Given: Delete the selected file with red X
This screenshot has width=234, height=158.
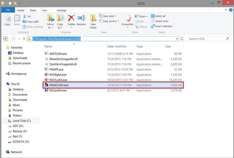Looking at the screenshot, I should tap(71, 19).
